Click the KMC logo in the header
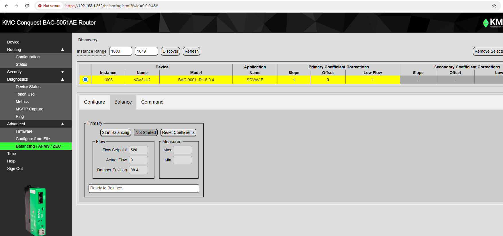This screenshot has height=236, width=503. (493, 23)
